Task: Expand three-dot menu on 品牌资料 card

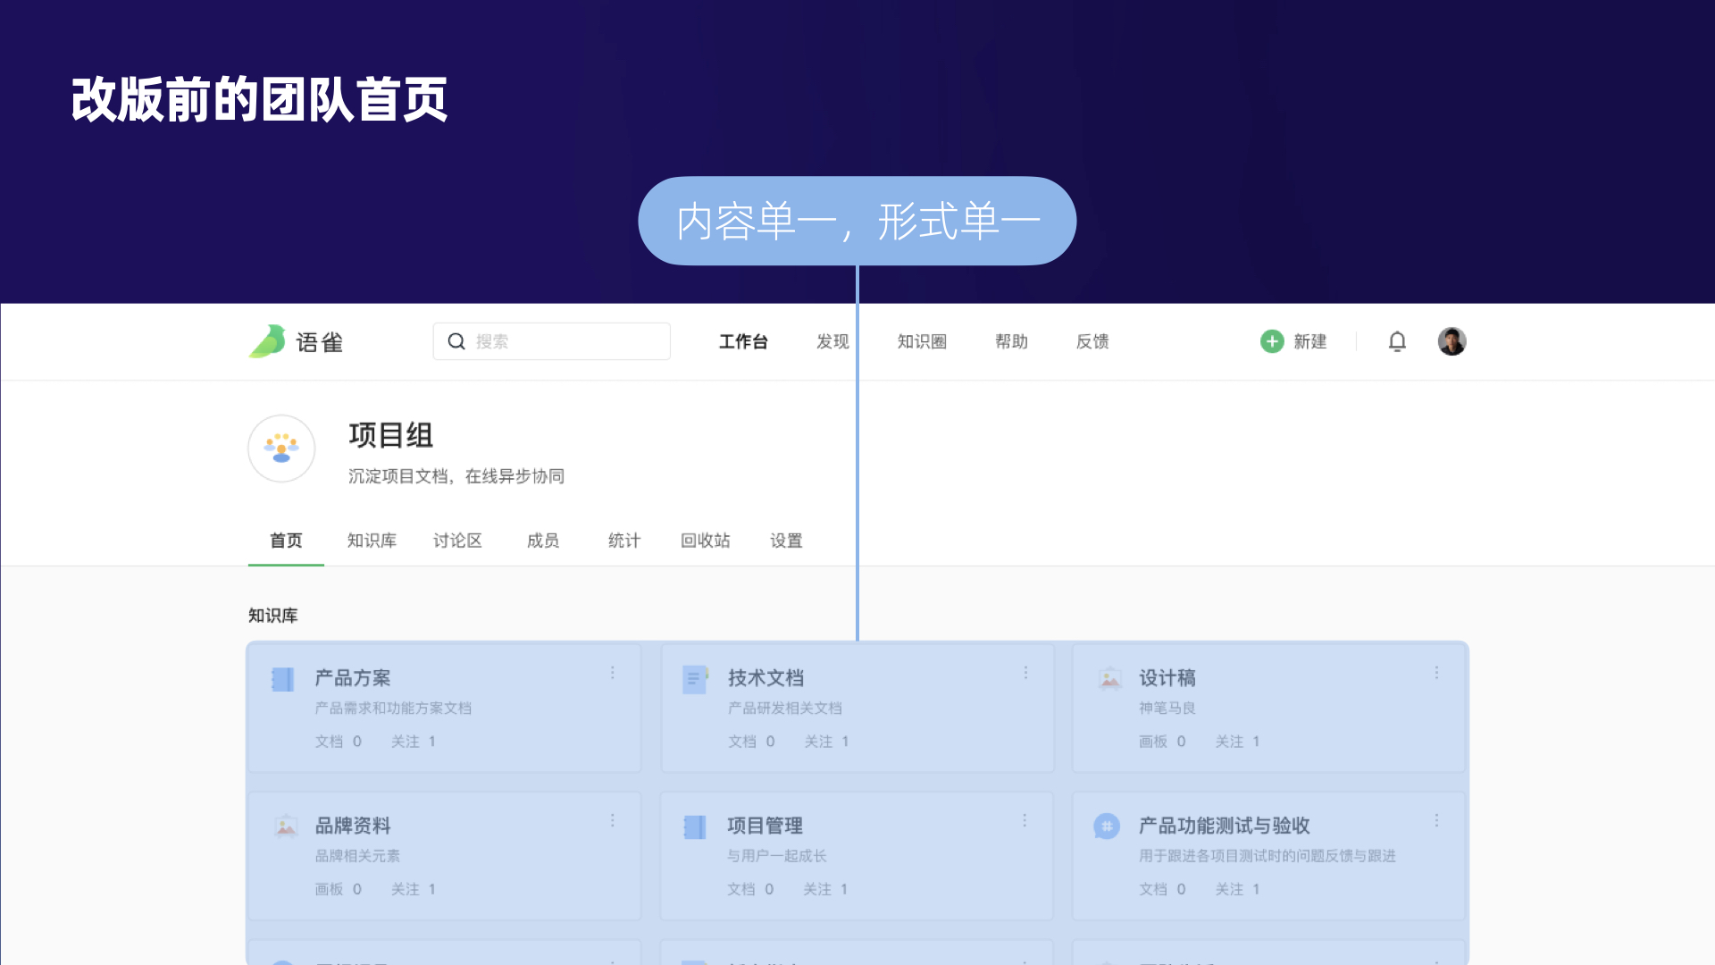Action: (x=613, y=820)
